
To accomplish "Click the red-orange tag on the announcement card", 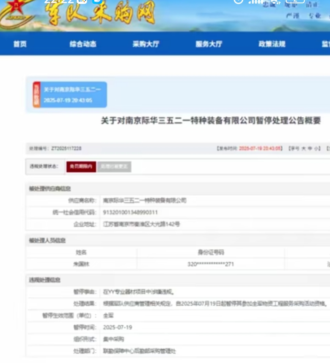I will pos(37,95).
